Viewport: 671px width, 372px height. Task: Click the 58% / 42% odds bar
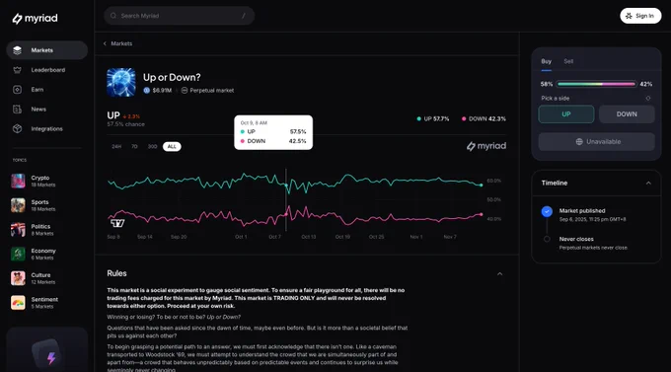click(597, 84)
